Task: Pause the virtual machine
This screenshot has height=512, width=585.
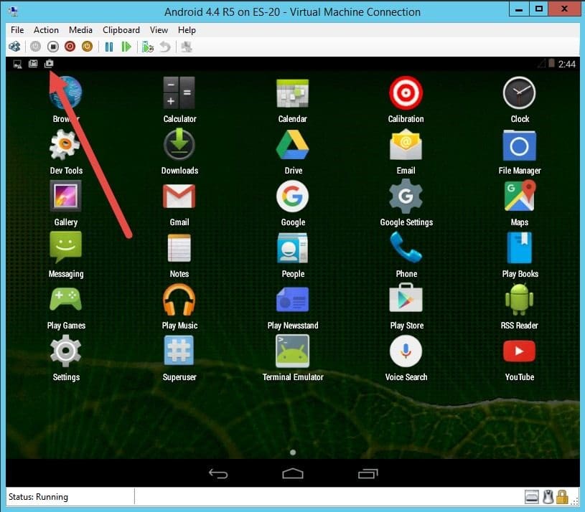Action: tap(109, 47)
